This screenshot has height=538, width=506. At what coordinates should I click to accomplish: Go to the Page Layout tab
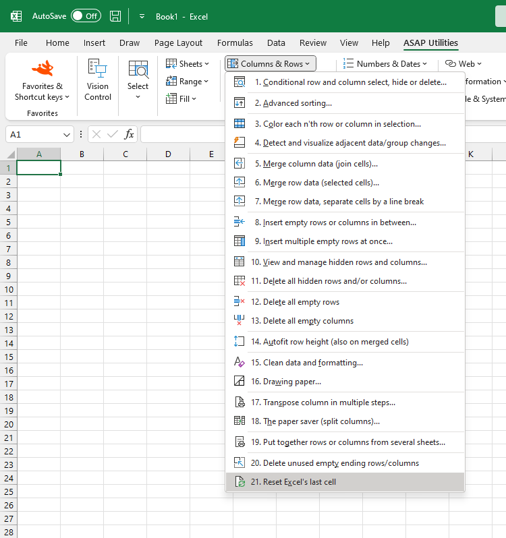(x=178, y=43)
